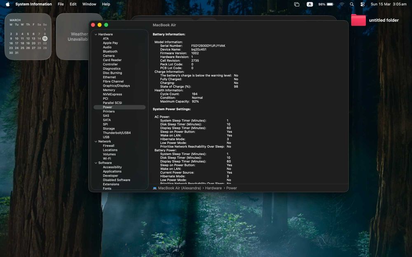Open the File menu
Screen dimensions: 412x257
[x=61, y=4]
